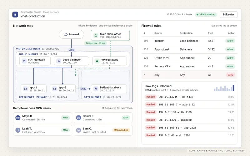Click the app-1 server icon
The height and width of the screenshot is (156, 250).
pyautogui.click(x=25, y=89)
